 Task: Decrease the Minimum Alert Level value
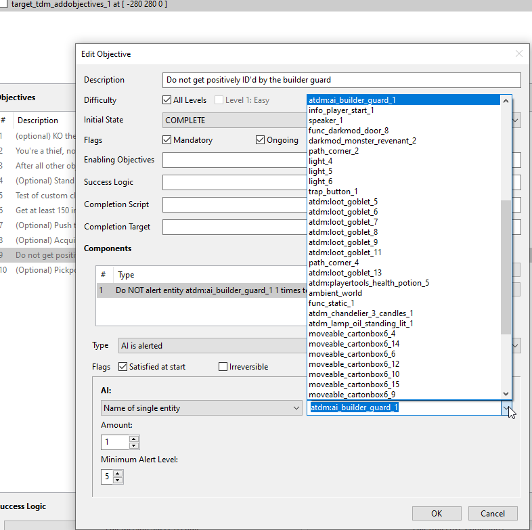click(x=118, y=481)
